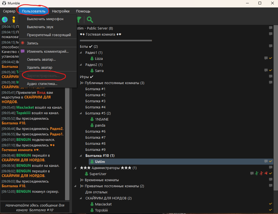
Task: Enable Приоритетный говорящий option
Action: pos(49,35)
